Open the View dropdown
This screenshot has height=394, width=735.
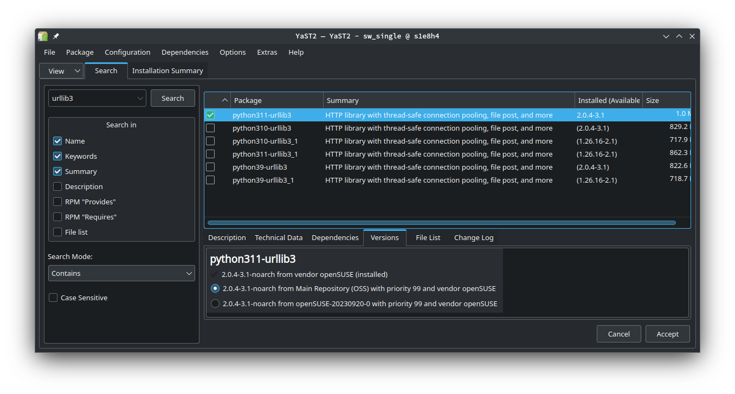61,71
